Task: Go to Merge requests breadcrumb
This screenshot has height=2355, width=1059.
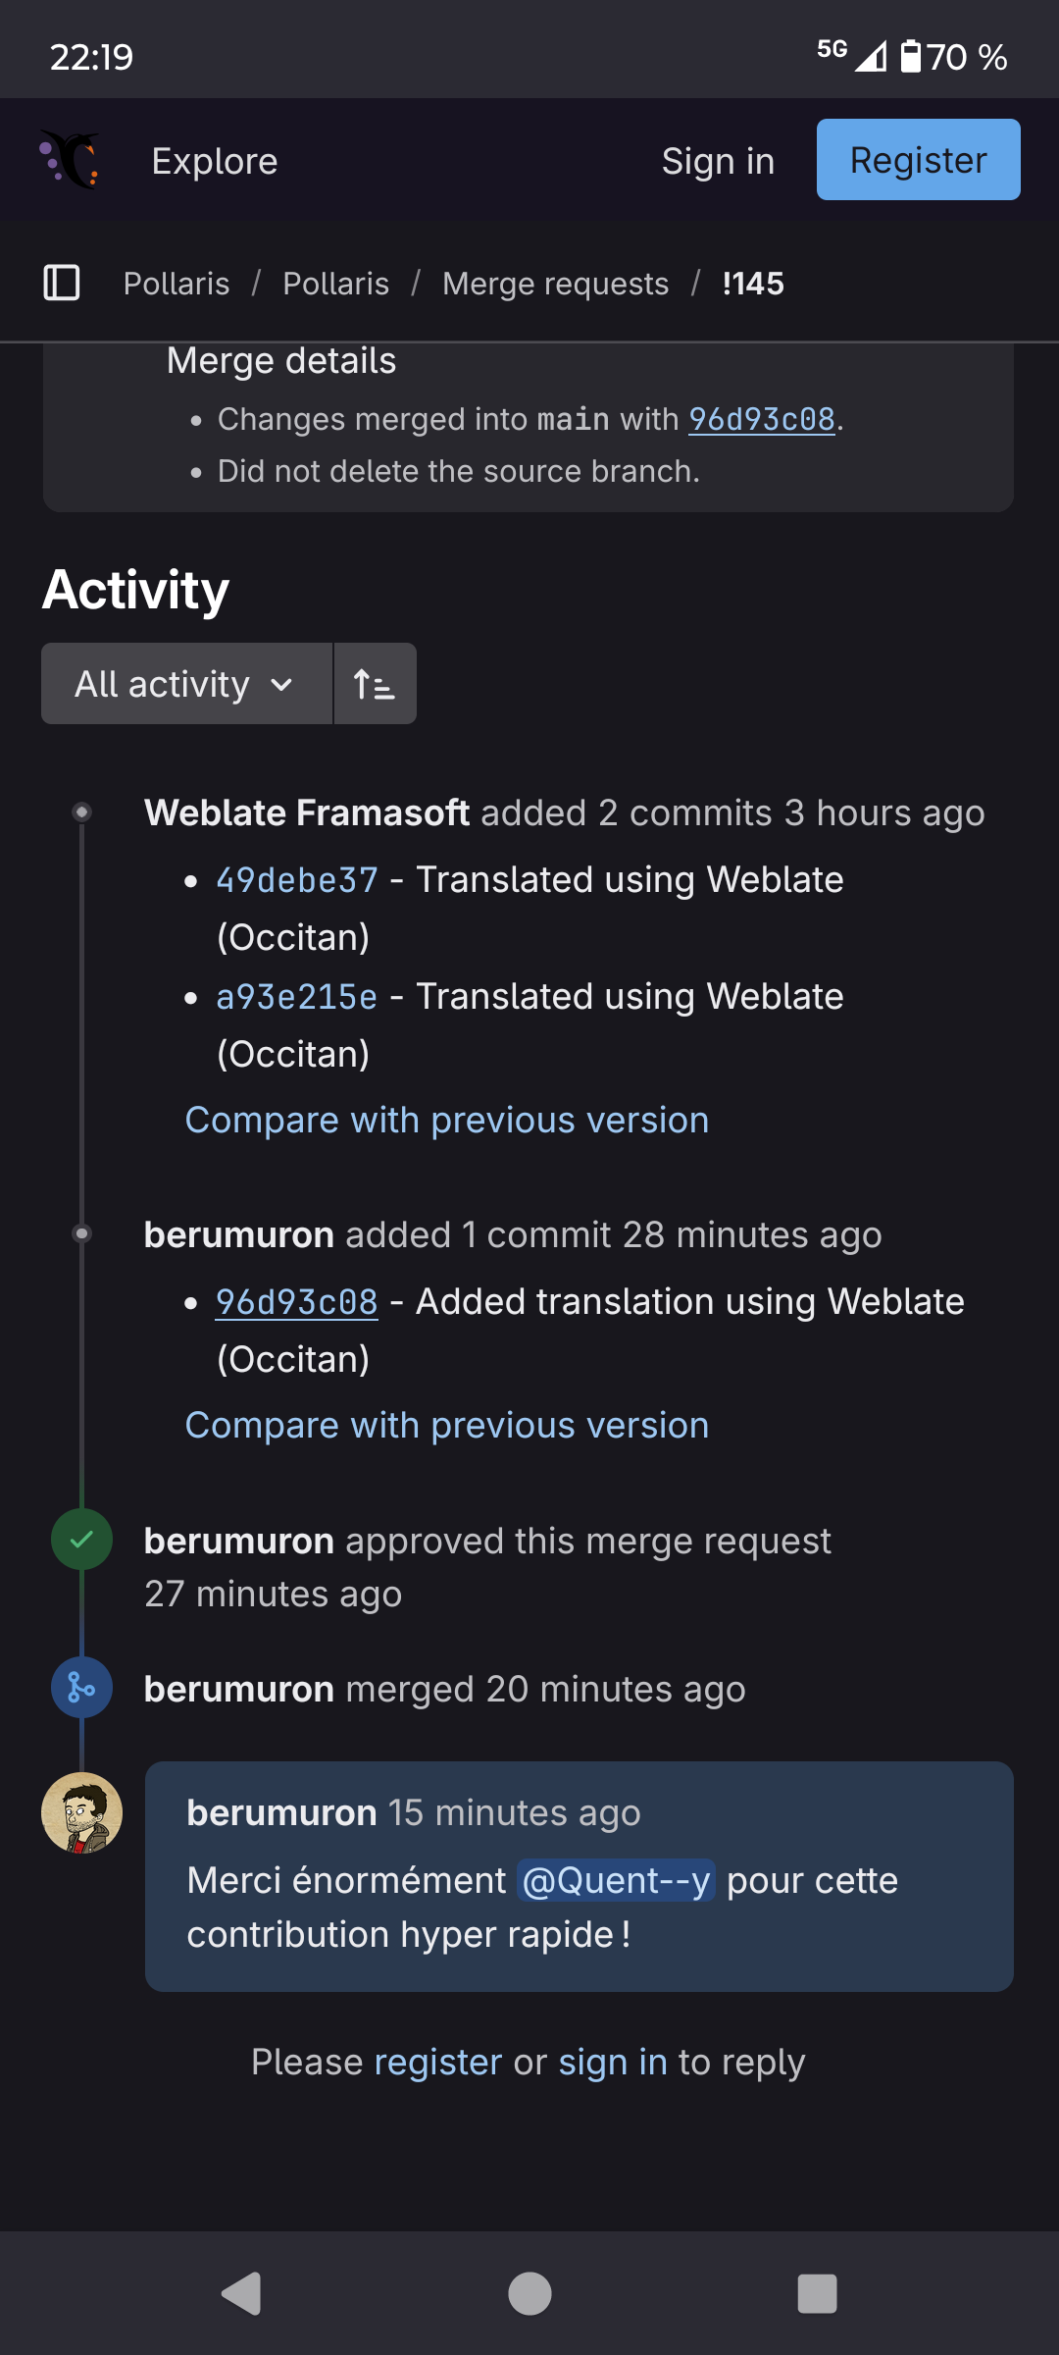Action: point(555,284)
